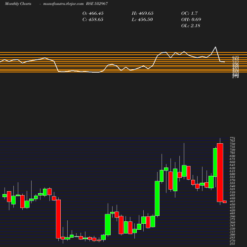
Task: Click the 600 price axis label
Action: (232, 174)
